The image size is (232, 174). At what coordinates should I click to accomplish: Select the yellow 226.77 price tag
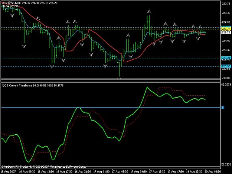point(226,29)
